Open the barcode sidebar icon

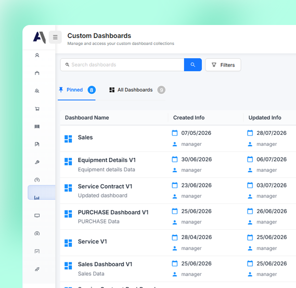coord(37,127)
